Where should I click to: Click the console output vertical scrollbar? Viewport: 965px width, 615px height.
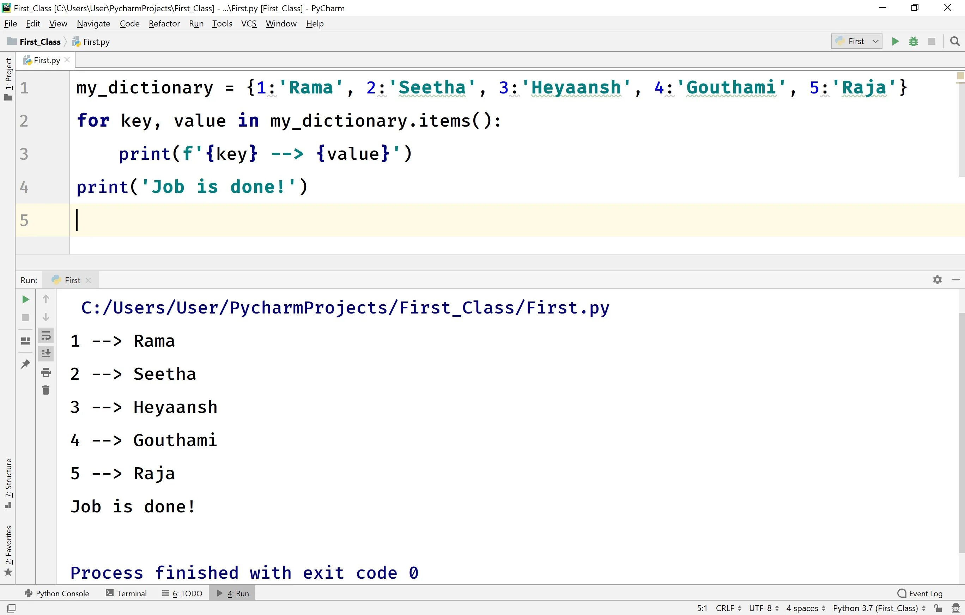961,433
